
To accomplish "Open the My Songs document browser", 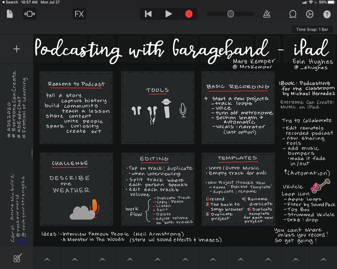I will pos(10,14).
